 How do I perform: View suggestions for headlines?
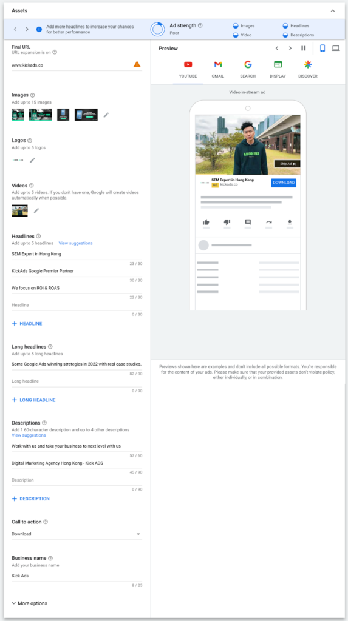pos(76,243)
